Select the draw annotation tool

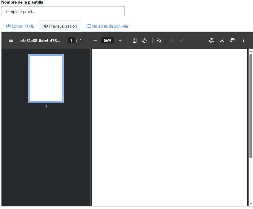tap(159, 40)
